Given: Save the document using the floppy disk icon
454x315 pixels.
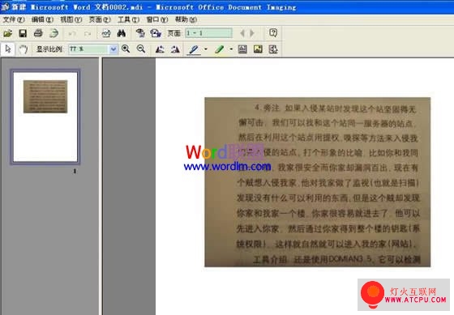Looking at the screenshot, I should click(x=23, y=33).
